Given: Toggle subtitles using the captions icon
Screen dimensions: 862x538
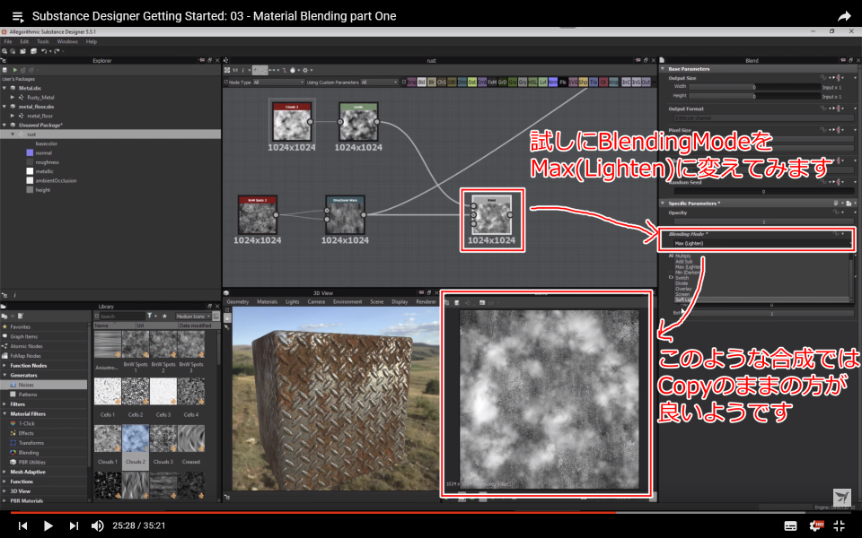Looking at the screenshot, I should (x=790, y=526).
